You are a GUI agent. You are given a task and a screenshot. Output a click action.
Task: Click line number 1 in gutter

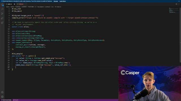tap(9, 9)
